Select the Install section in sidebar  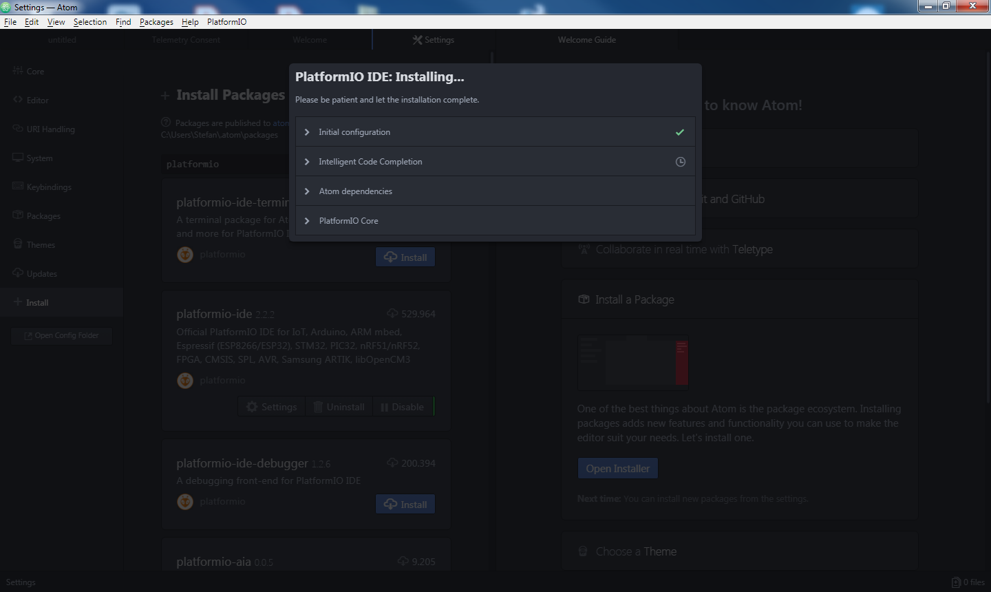62,303
